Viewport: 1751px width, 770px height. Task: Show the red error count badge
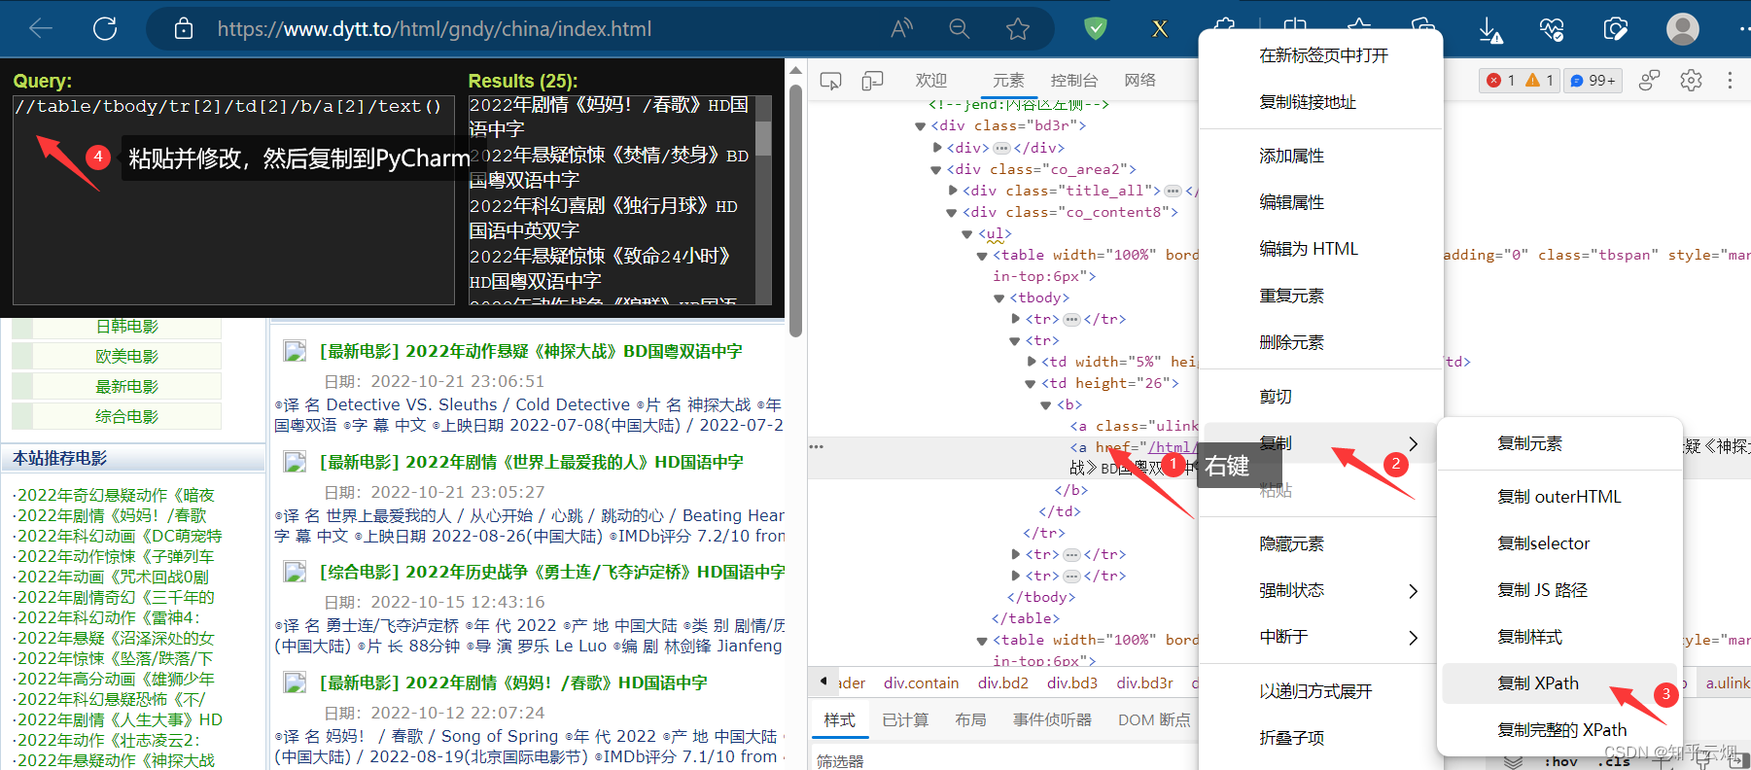coord(1500,81)
